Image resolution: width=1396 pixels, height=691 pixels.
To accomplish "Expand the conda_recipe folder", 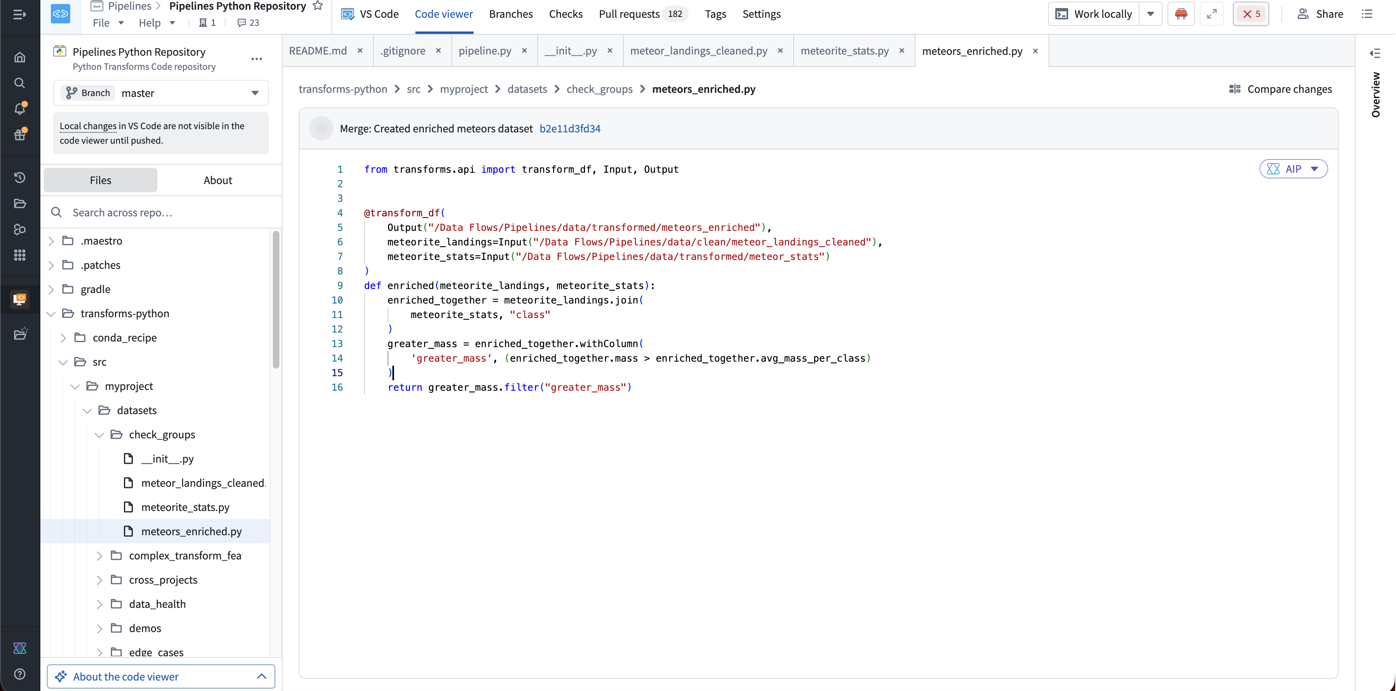I will [x=63, y=338].
